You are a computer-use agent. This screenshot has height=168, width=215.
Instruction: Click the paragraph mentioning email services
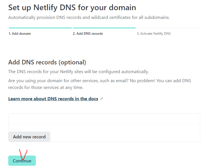pos(99,84)
